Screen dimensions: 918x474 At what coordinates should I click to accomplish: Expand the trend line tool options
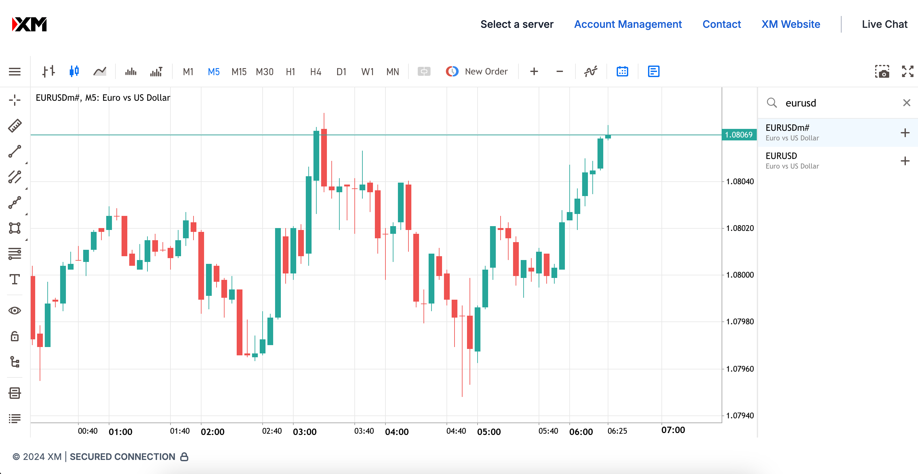(26, 163)
